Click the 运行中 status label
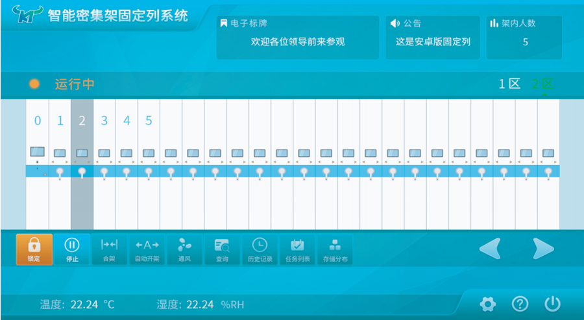 pos(75,84)
